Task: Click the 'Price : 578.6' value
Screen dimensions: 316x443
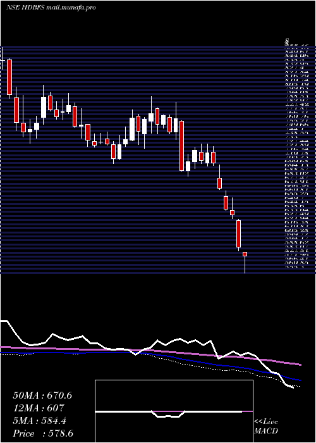Action: (x=44, y=434)
